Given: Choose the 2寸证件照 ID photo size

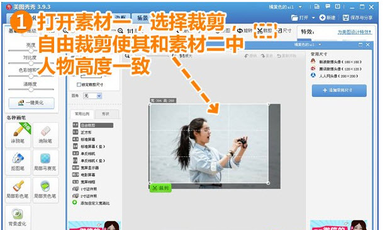Looking at the screenshot, I should [85, 196].
